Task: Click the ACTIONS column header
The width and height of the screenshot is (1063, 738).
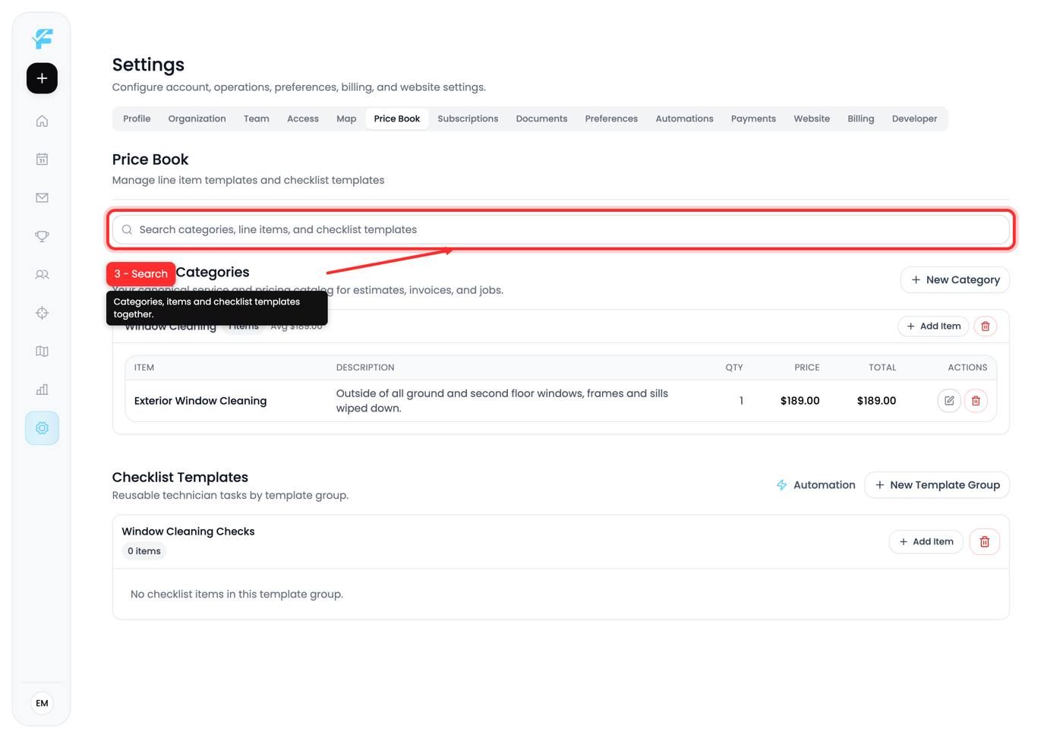Action: [x=967, y=367]
